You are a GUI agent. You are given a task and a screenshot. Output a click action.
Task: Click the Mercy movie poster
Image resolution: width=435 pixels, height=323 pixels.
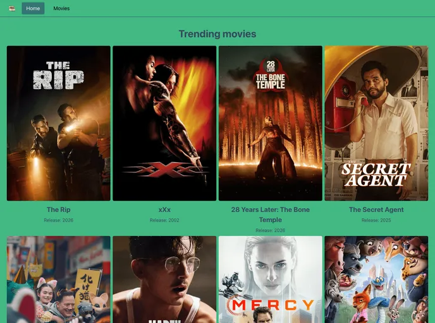271,279
